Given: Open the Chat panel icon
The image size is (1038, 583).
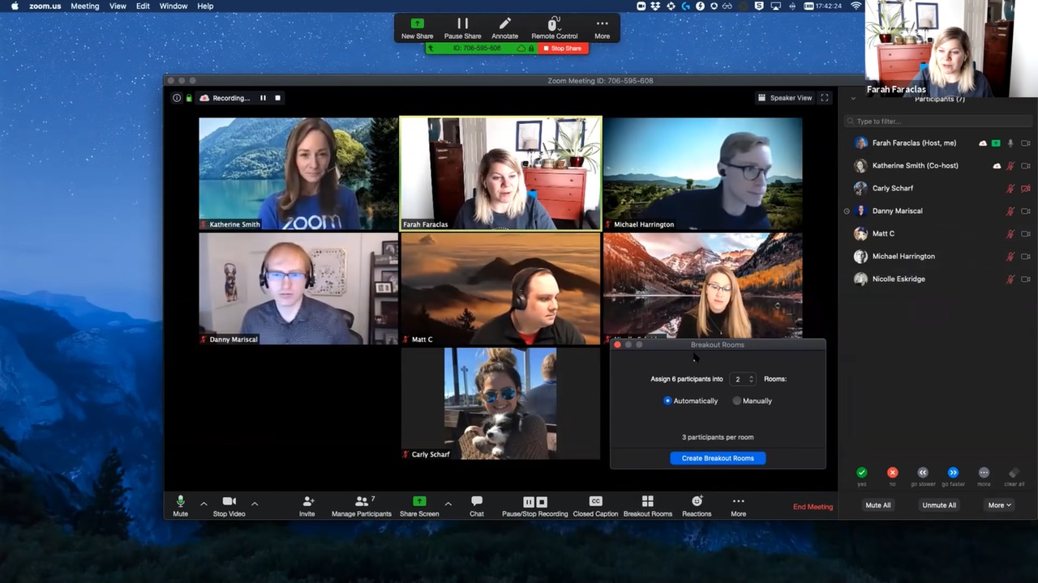Looking at the screenshot, I should [477, 502].
